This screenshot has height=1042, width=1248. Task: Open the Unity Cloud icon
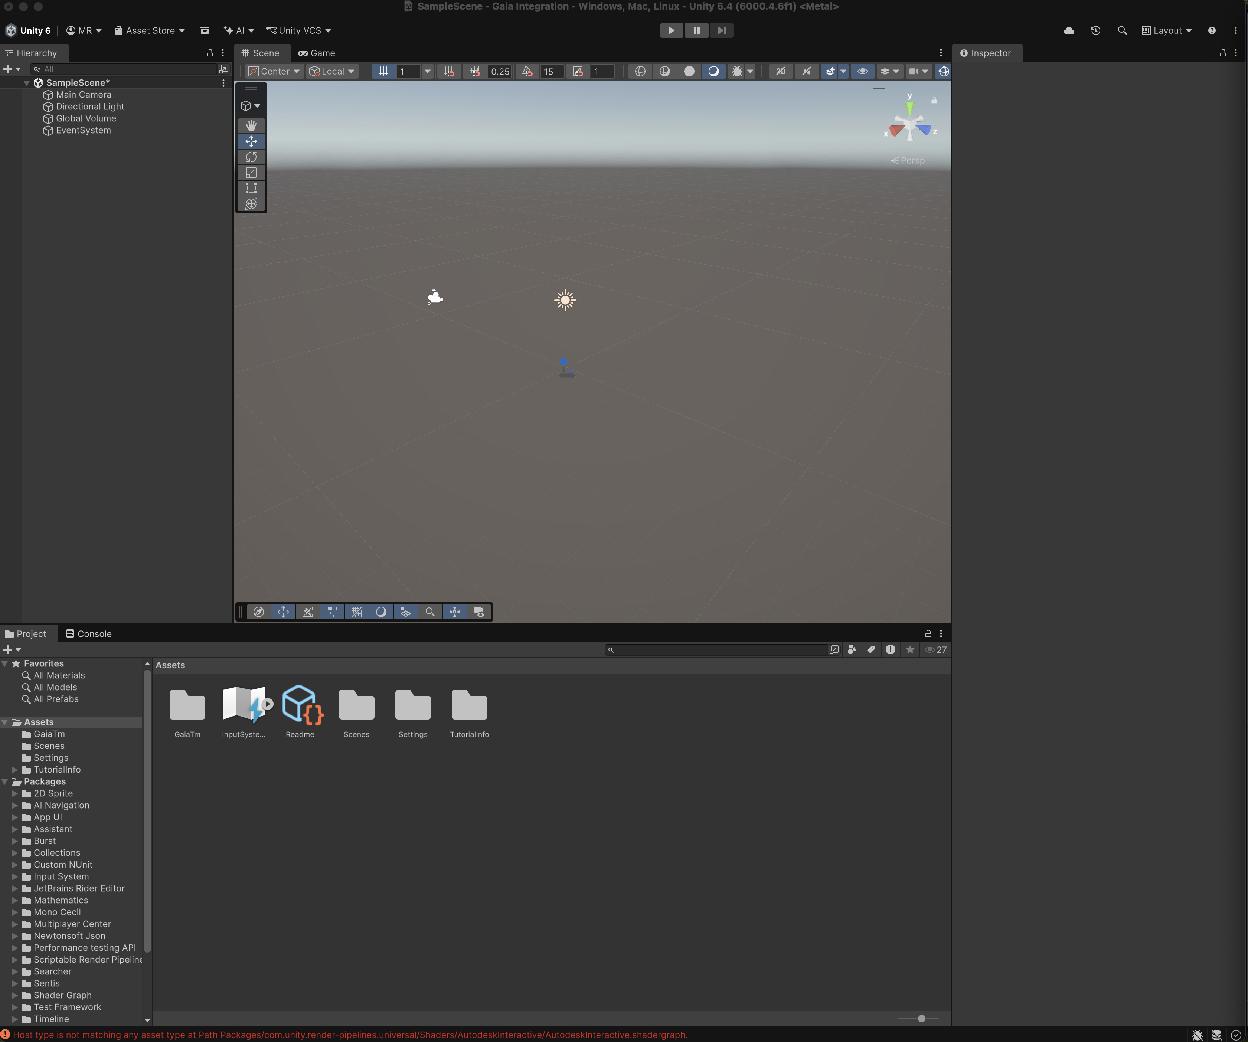[x=1069, y=30]
